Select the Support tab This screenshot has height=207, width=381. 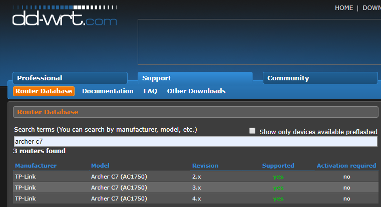tap(195, 78)
